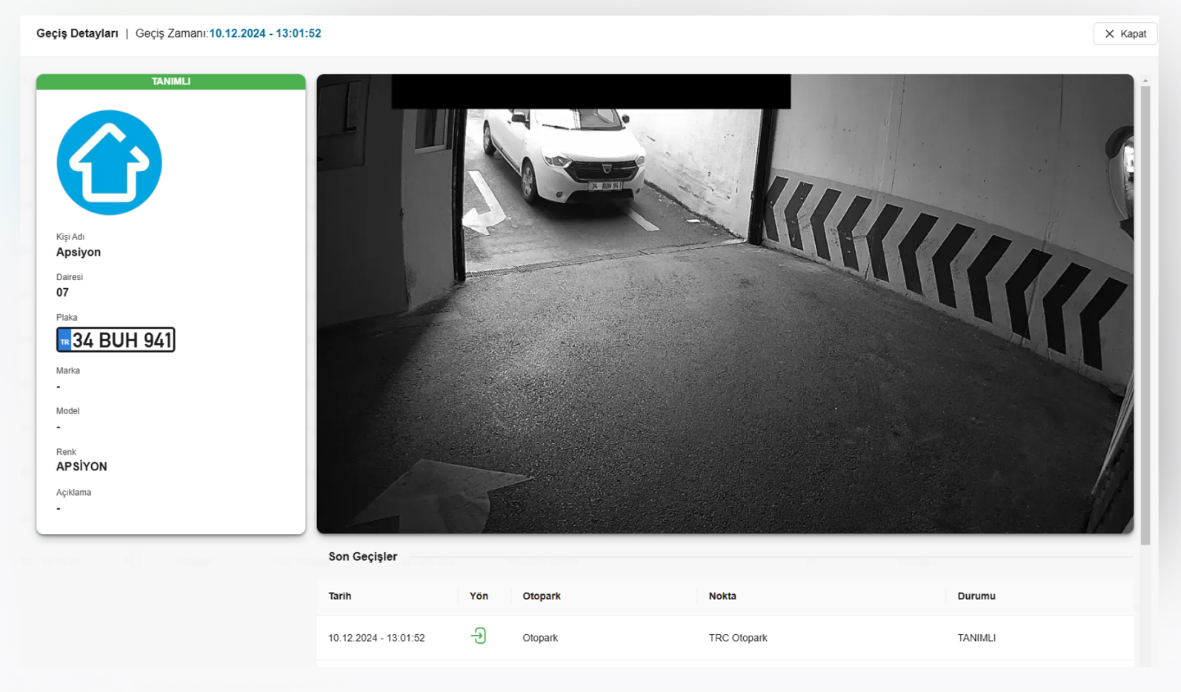Click the TRC Otopark cell
Image resolution: width=1181 pixels, height=692 pixels.
tap(738, 638)
